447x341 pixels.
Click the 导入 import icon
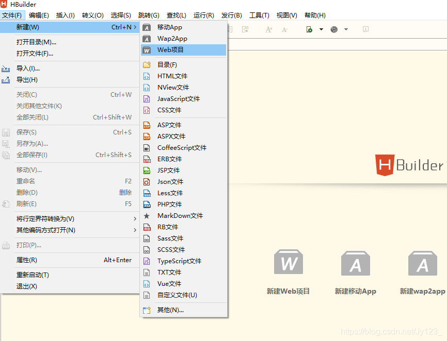click(6, 69)
